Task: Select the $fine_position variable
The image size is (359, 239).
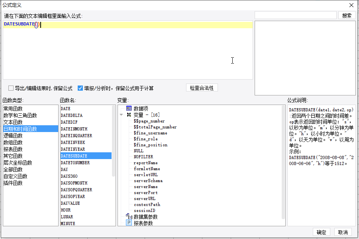Action: pos(151,145)
